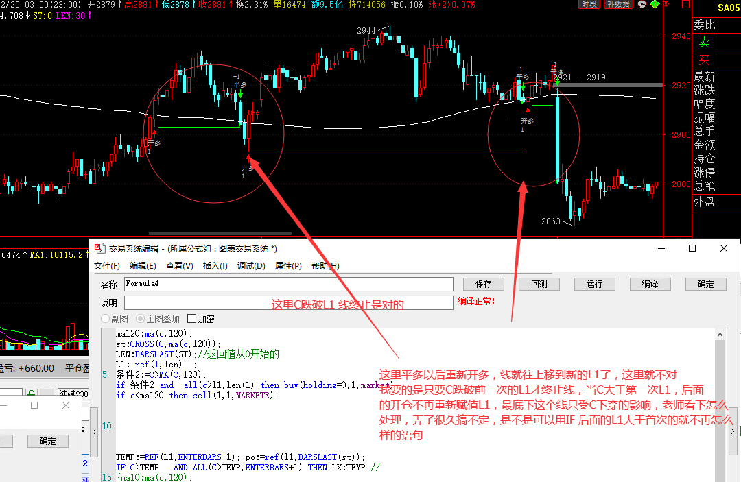The image size is (741, 482).
Task: Click the 时段 button on chart toolbar
Action: (x=589, y=4)
